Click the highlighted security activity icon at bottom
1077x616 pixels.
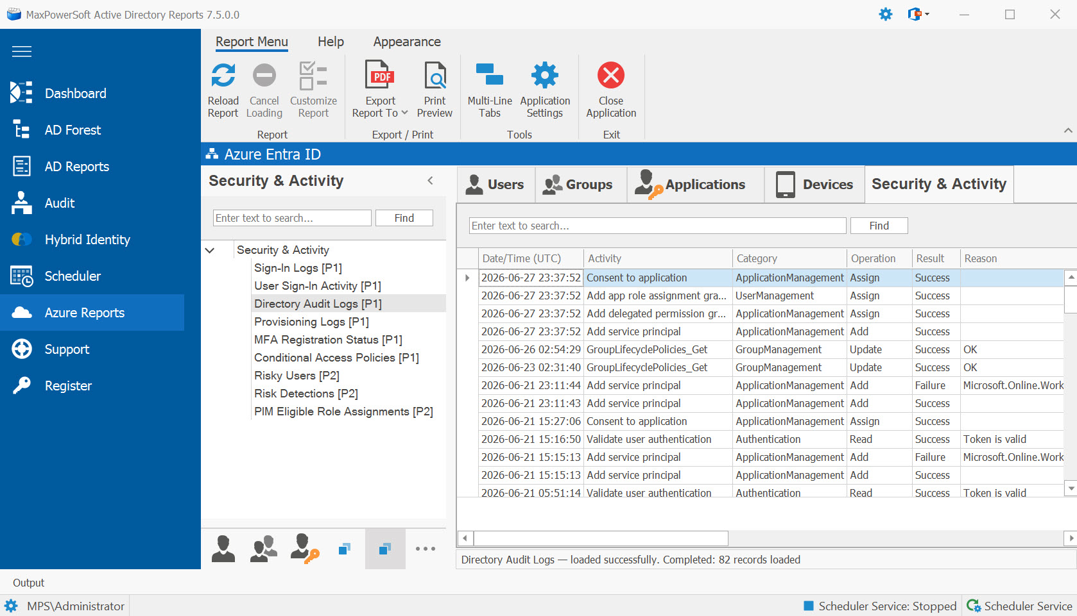pos(385,549)
